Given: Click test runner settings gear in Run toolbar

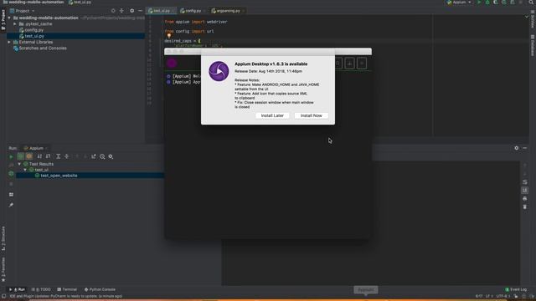Looking at the screenshot, I should 111,156.
